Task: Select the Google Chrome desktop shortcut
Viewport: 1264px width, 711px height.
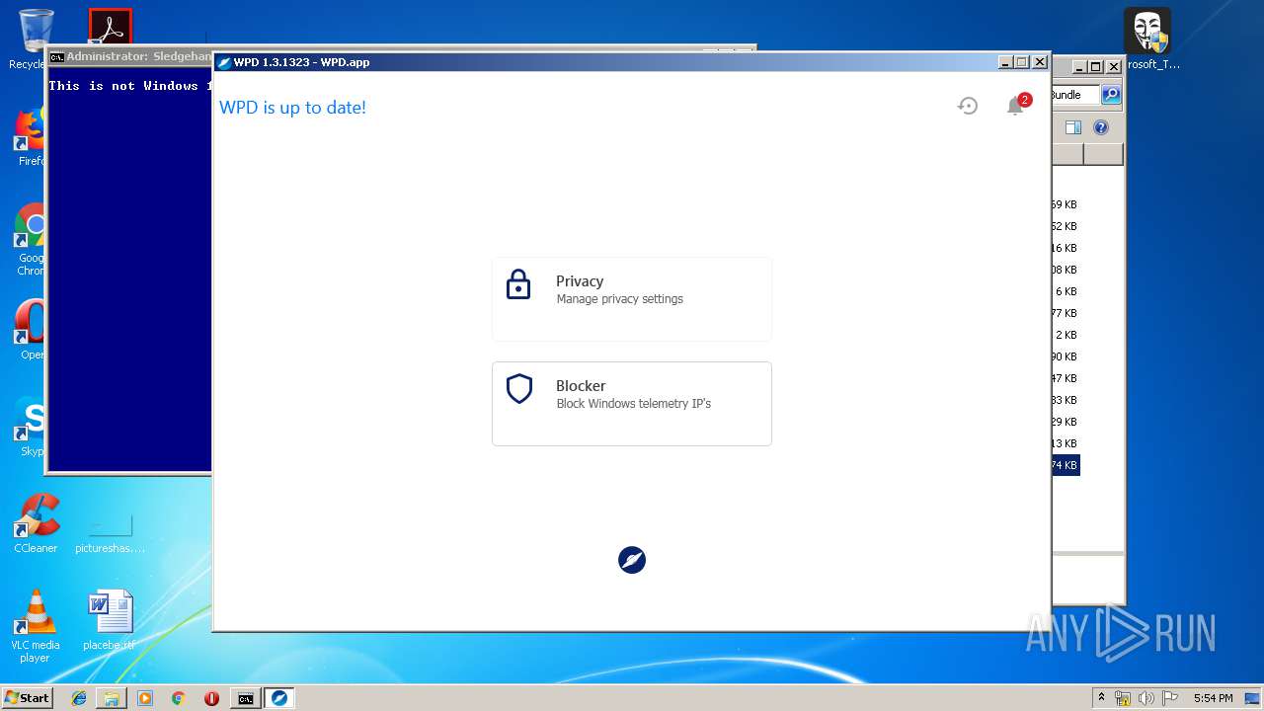Action: 30,240
